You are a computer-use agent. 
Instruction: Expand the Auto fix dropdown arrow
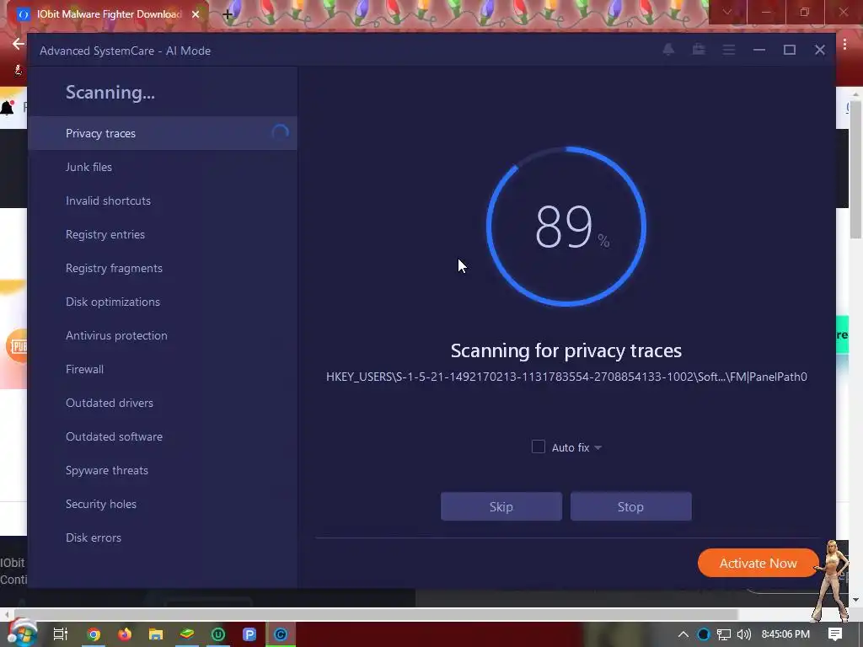[x=598, y=448]
